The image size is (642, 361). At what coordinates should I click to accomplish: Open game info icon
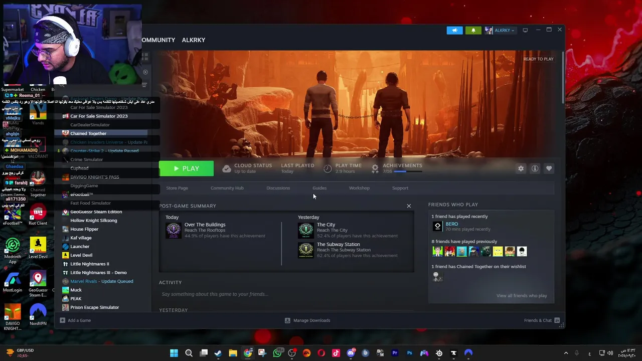coord(535,168)
